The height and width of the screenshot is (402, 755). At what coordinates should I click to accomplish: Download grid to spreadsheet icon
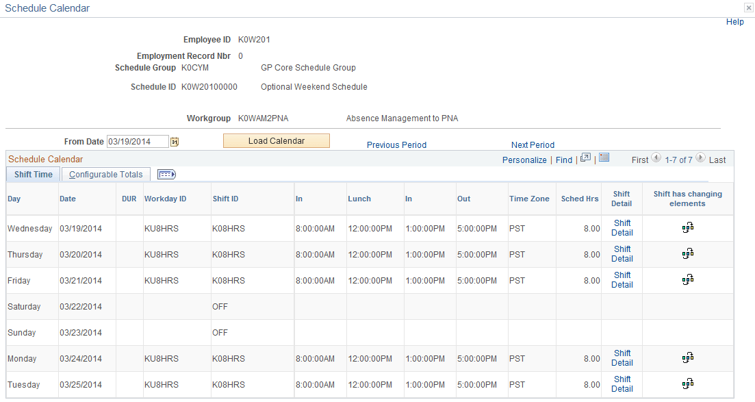pos(604,158)
